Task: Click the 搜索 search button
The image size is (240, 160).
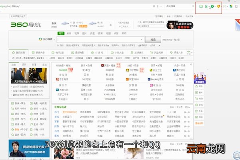Action: [x=153, y=40]
